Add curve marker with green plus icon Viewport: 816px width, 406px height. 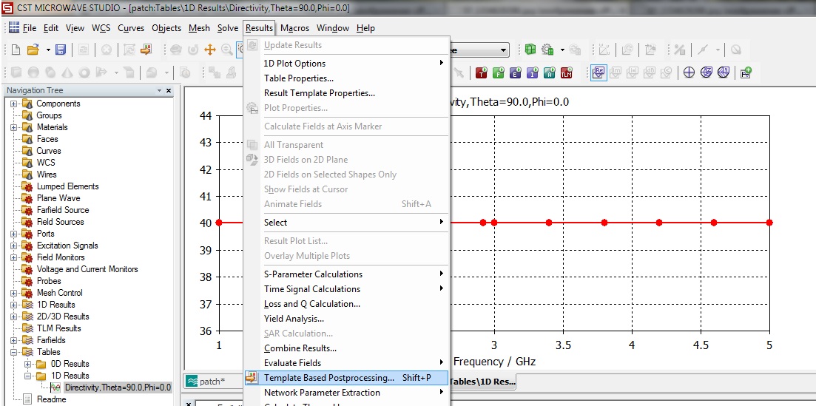pyautogui.click(x=746, y=73)
